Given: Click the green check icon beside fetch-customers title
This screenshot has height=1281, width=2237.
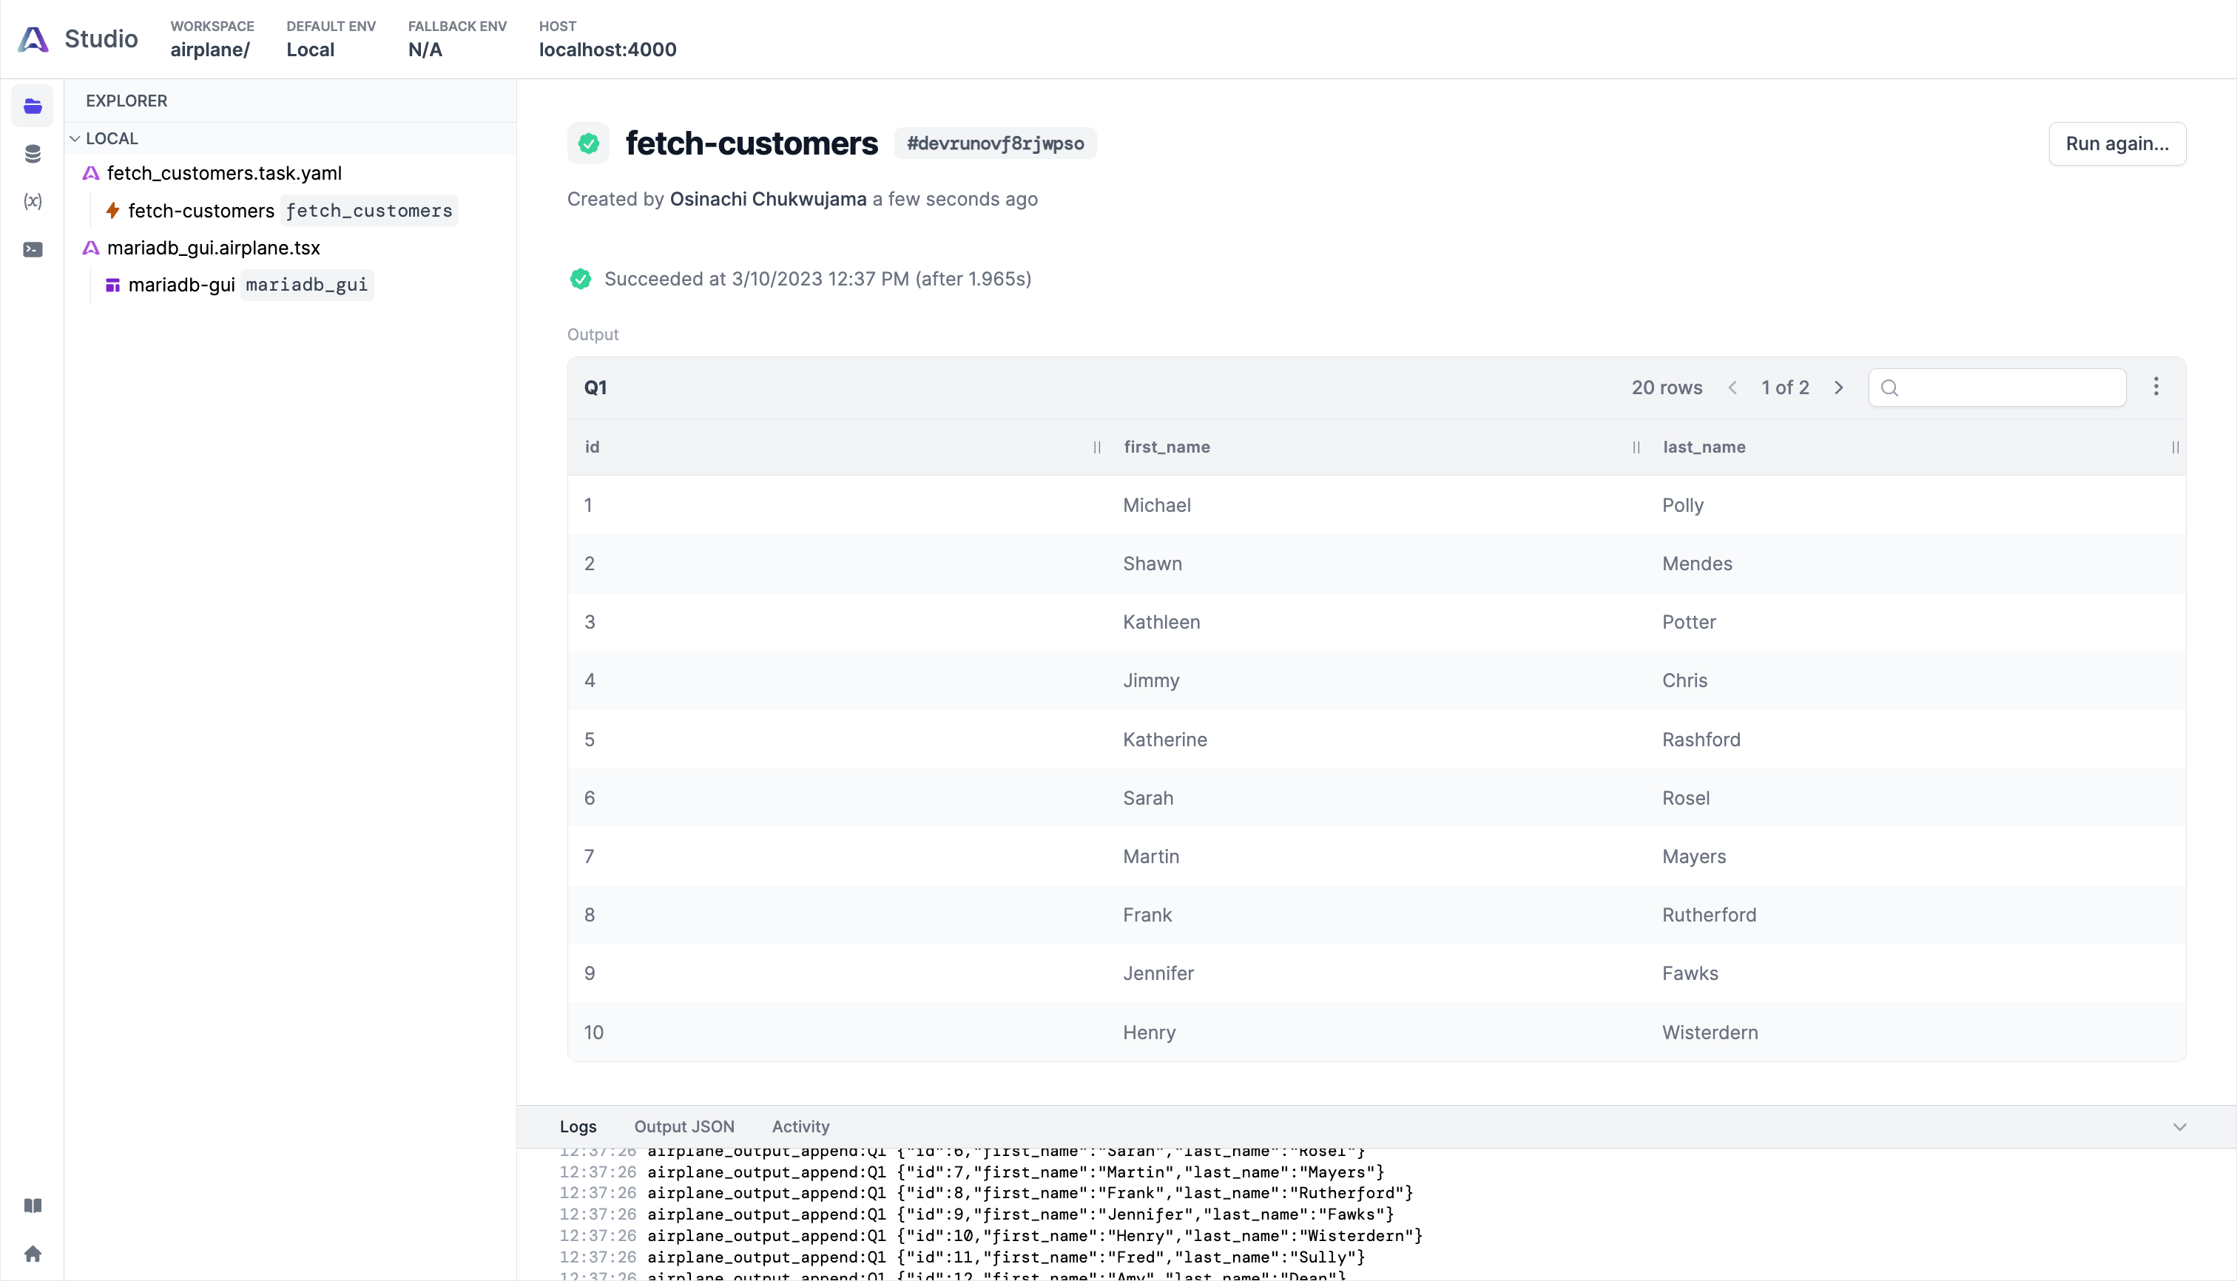Looking at the screenshot, I should point(589,143).
